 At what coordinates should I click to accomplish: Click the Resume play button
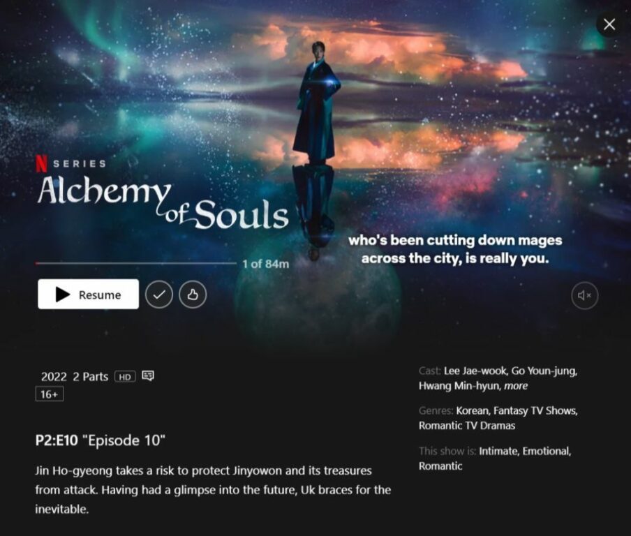coord(88,294)
